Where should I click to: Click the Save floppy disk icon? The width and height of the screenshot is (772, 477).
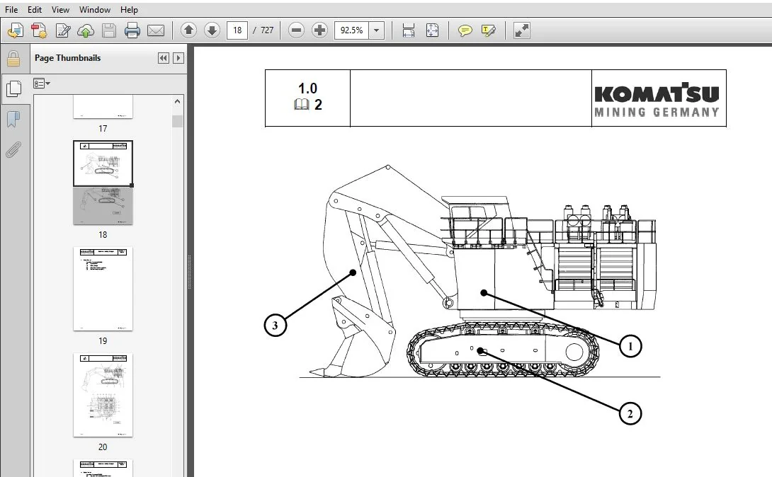(x=109, y=30)
